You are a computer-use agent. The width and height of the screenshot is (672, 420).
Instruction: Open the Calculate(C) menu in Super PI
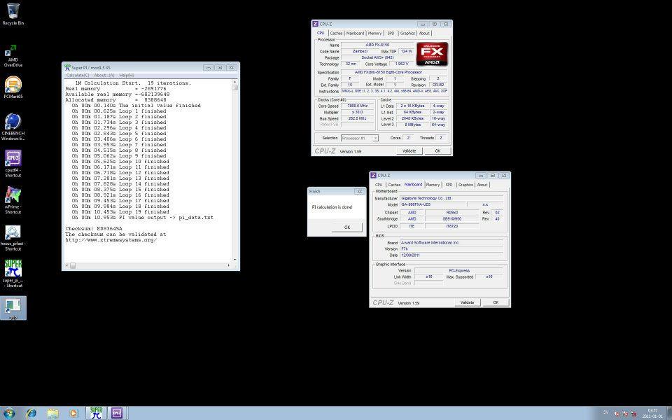pyautogui.click(x=78, y=75)
